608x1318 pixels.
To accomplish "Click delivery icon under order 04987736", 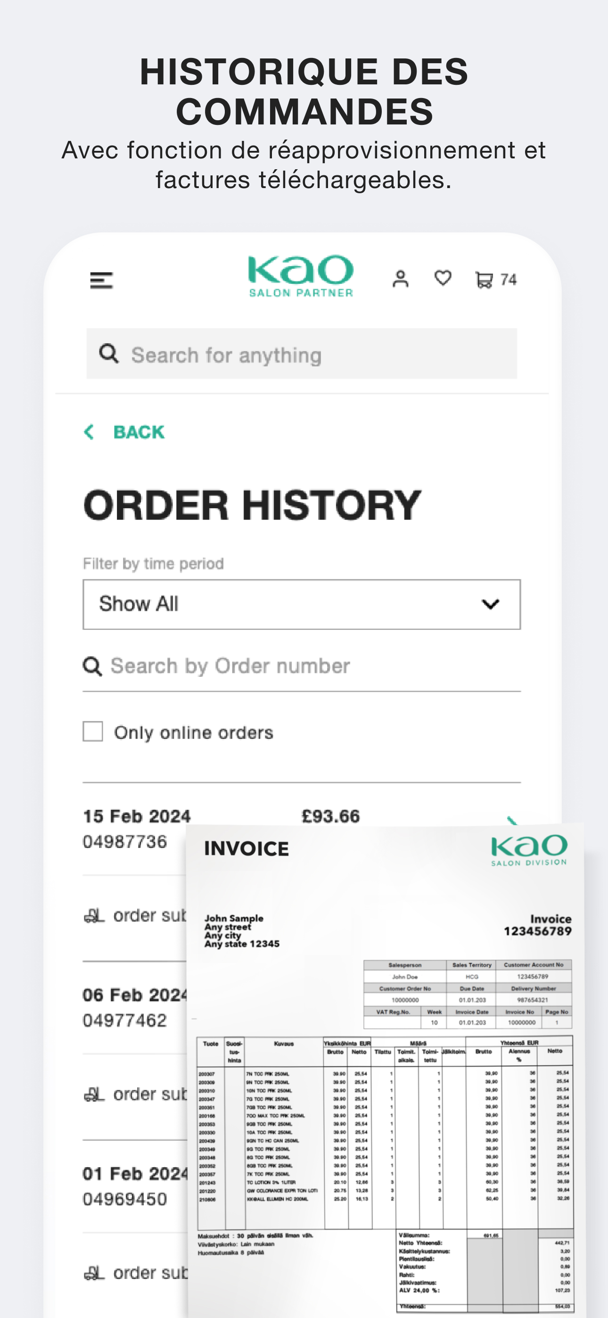I will point(94,915).
